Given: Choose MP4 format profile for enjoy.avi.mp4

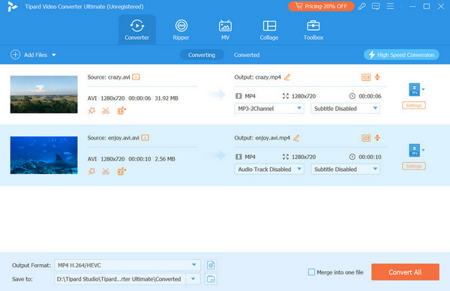Looking at the screenshot, I should 416,151.
